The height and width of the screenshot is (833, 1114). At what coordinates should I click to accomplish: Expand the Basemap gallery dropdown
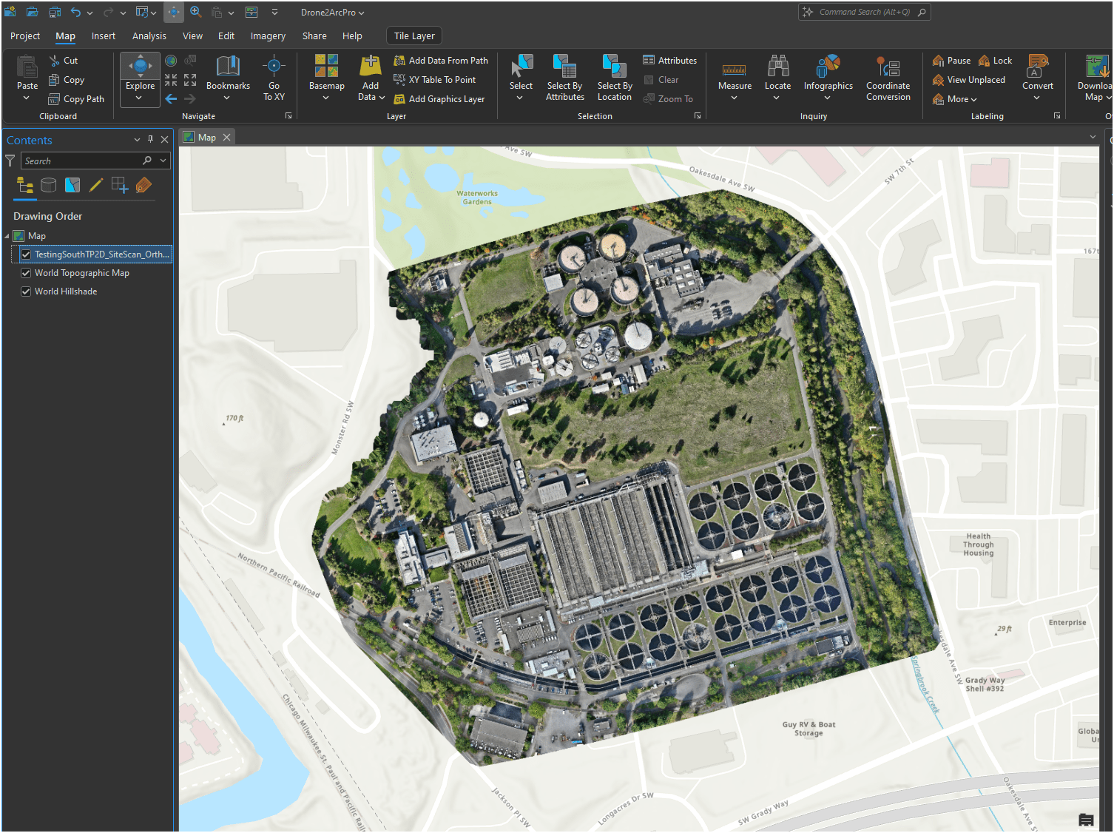[x=326, y=98]
